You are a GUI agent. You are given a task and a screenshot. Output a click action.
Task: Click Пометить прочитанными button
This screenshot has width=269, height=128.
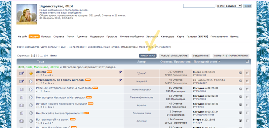click(231, 56)
